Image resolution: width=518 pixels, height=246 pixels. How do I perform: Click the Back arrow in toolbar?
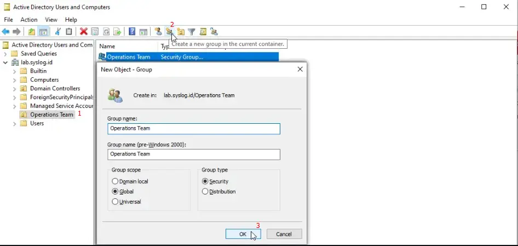pos(5,32)
